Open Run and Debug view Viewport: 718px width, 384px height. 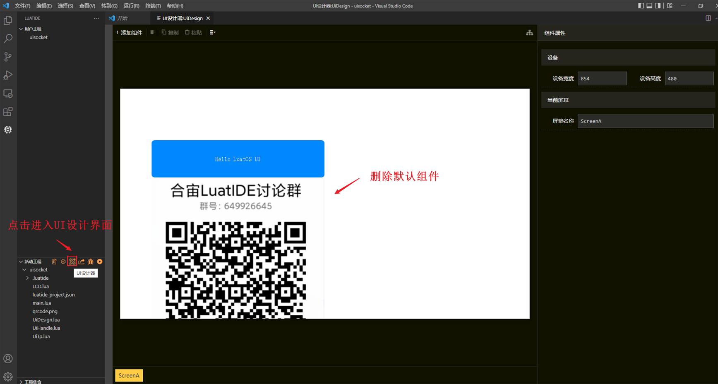8,75
